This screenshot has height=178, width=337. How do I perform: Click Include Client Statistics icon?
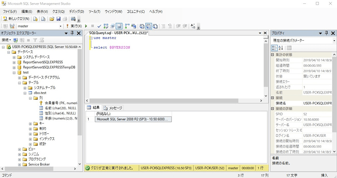coord(134,26)
